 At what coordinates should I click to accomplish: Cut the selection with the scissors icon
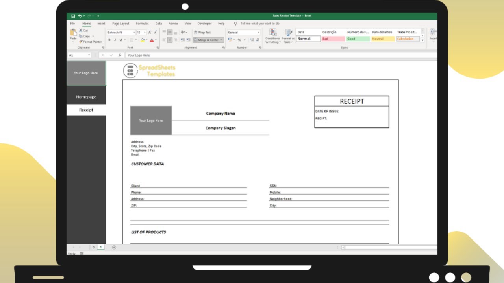[81, 30]
